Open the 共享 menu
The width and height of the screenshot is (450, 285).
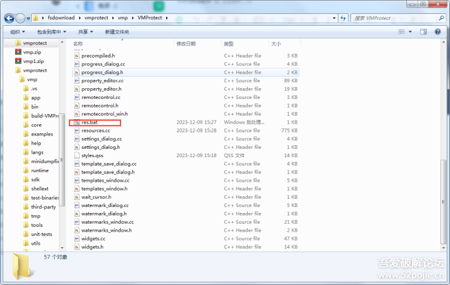point(86,32)
